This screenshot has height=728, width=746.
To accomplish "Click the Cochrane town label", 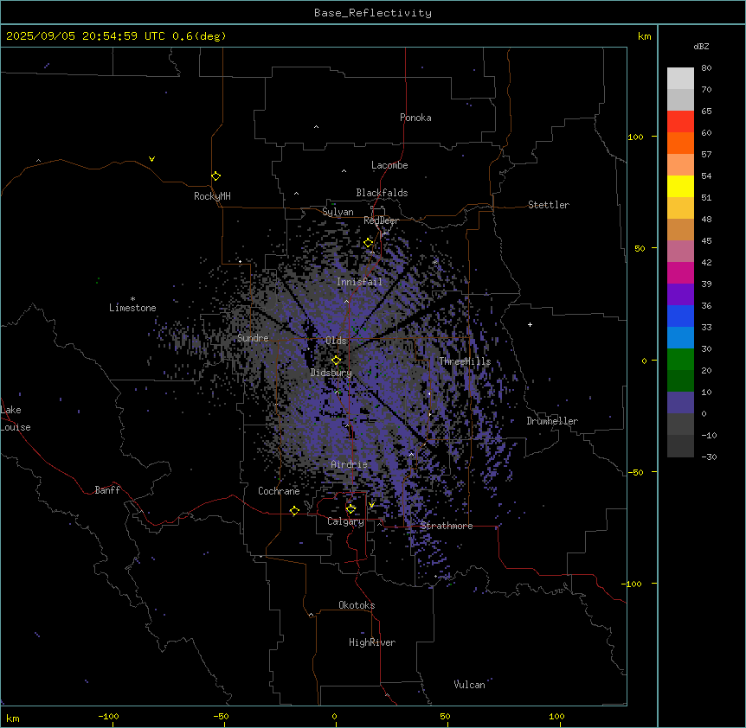I will point(279,491).
